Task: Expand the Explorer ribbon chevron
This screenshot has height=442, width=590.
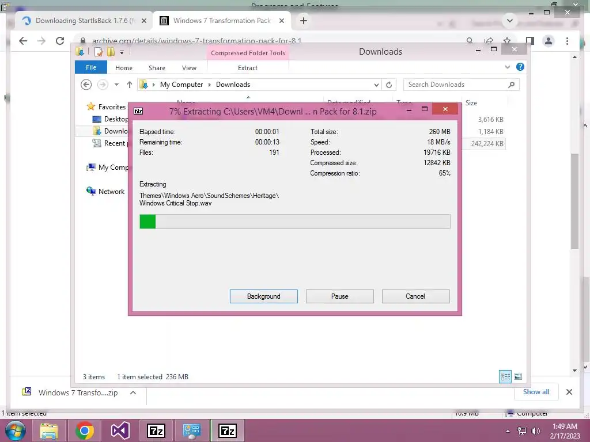Action: 507,67
